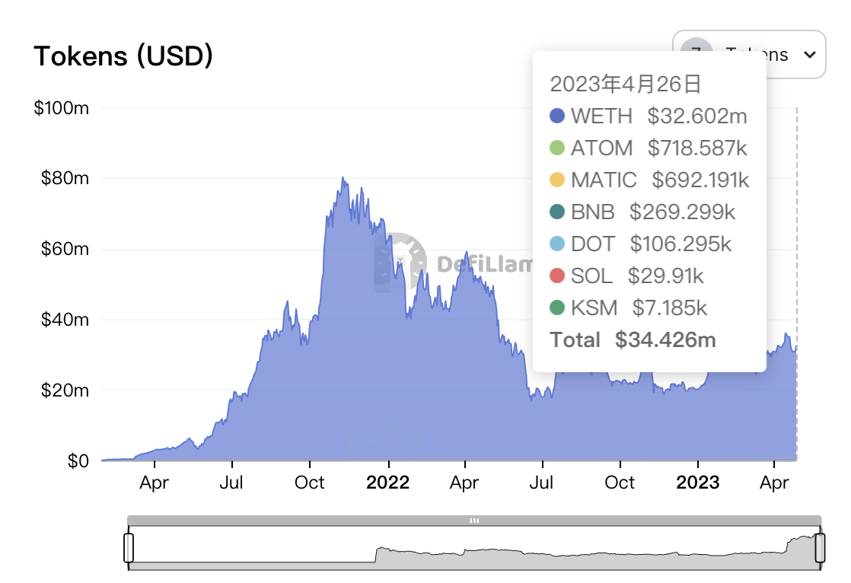Click the Oct label before 2023
The image size is (851, 583).
(x=620, y=483)
